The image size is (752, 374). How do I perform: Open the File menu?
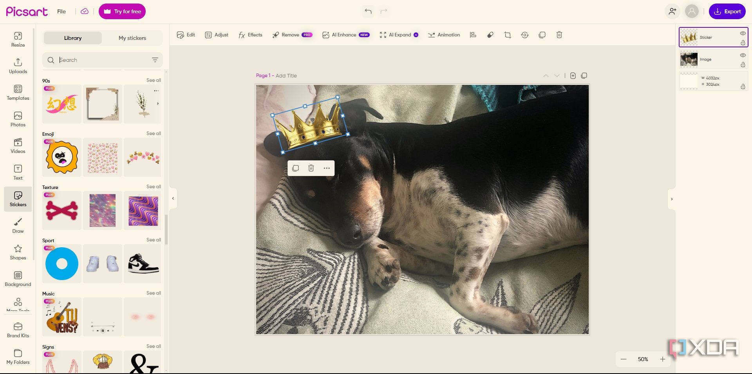(x=61, y=11)
